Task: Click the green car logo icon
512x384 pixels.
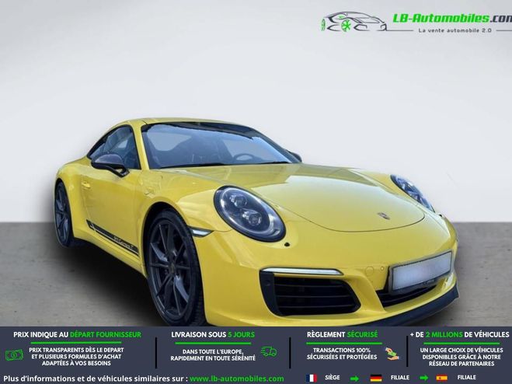Action: click(354, 22)
